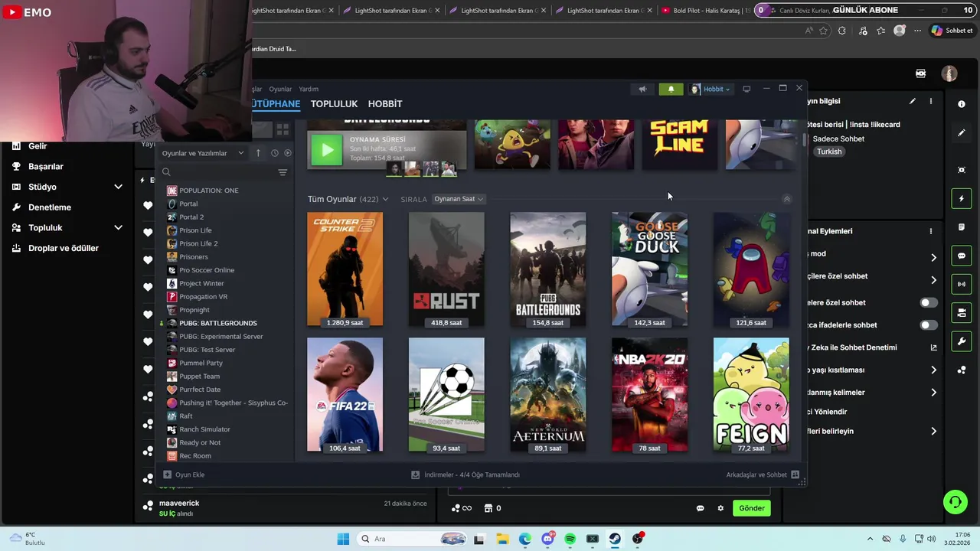Screen dimensions: 980x551
Task: Select PUBG: BATTLEGROUNDS in game list
Action: (x=218, y=323)
